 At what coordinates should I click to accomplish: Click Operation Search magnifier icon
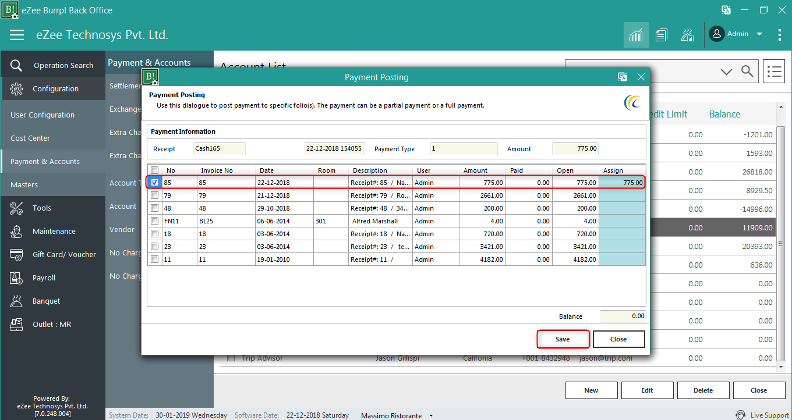pos(16,66)
